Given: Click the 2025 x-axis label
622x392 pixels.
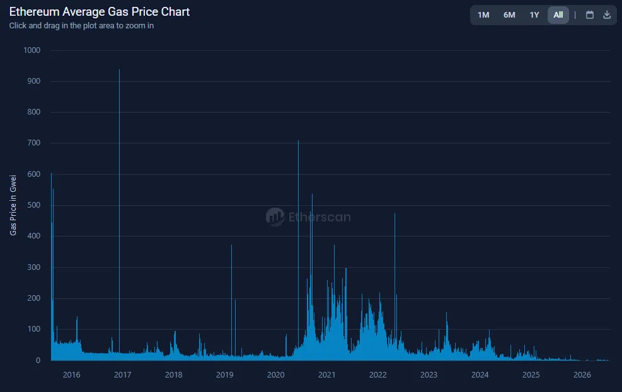Looking at the screenshot, I should (531, 374).
